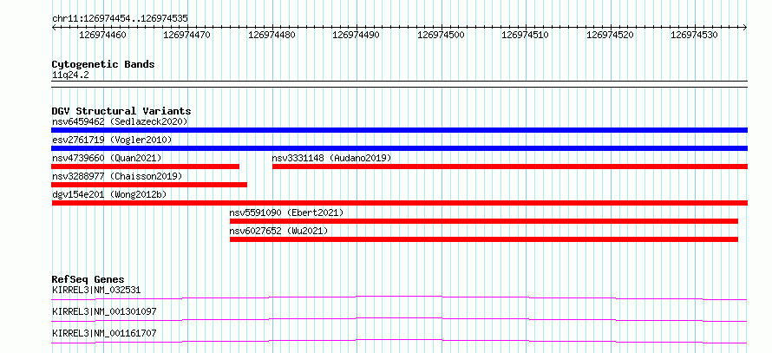The width and height of the screenshot is (772, 353).
Task: Open the KIRREL3|NM_001161707 gene label
Action: [104, 333]
